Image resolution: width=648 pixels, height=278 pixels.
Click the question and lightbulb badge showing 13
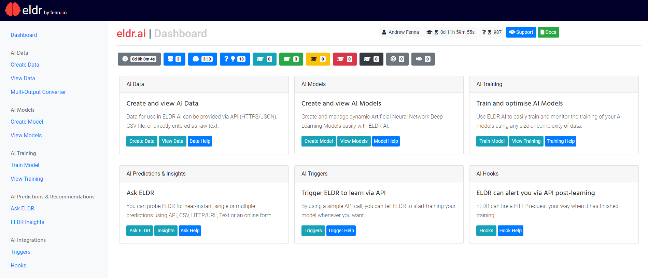235,59
